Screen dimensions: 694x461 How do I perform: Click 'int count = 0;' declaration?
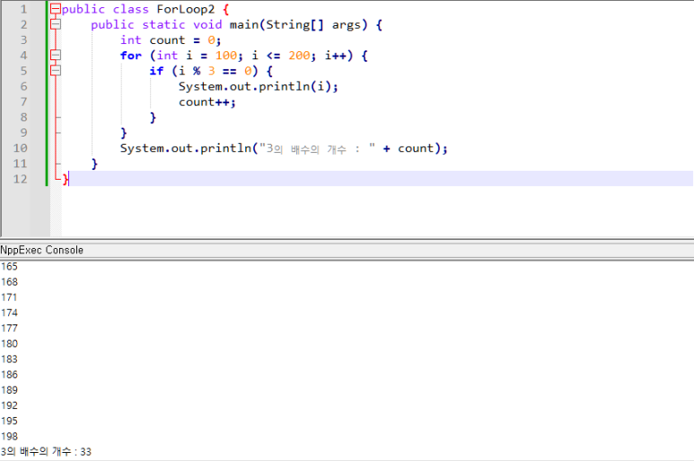tap(171, 40)
